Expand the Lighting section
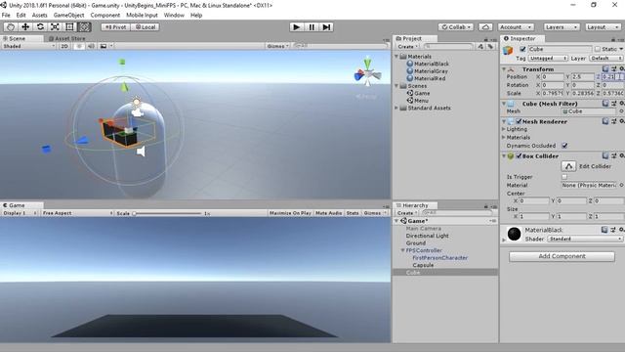 [x=504, y=129]
